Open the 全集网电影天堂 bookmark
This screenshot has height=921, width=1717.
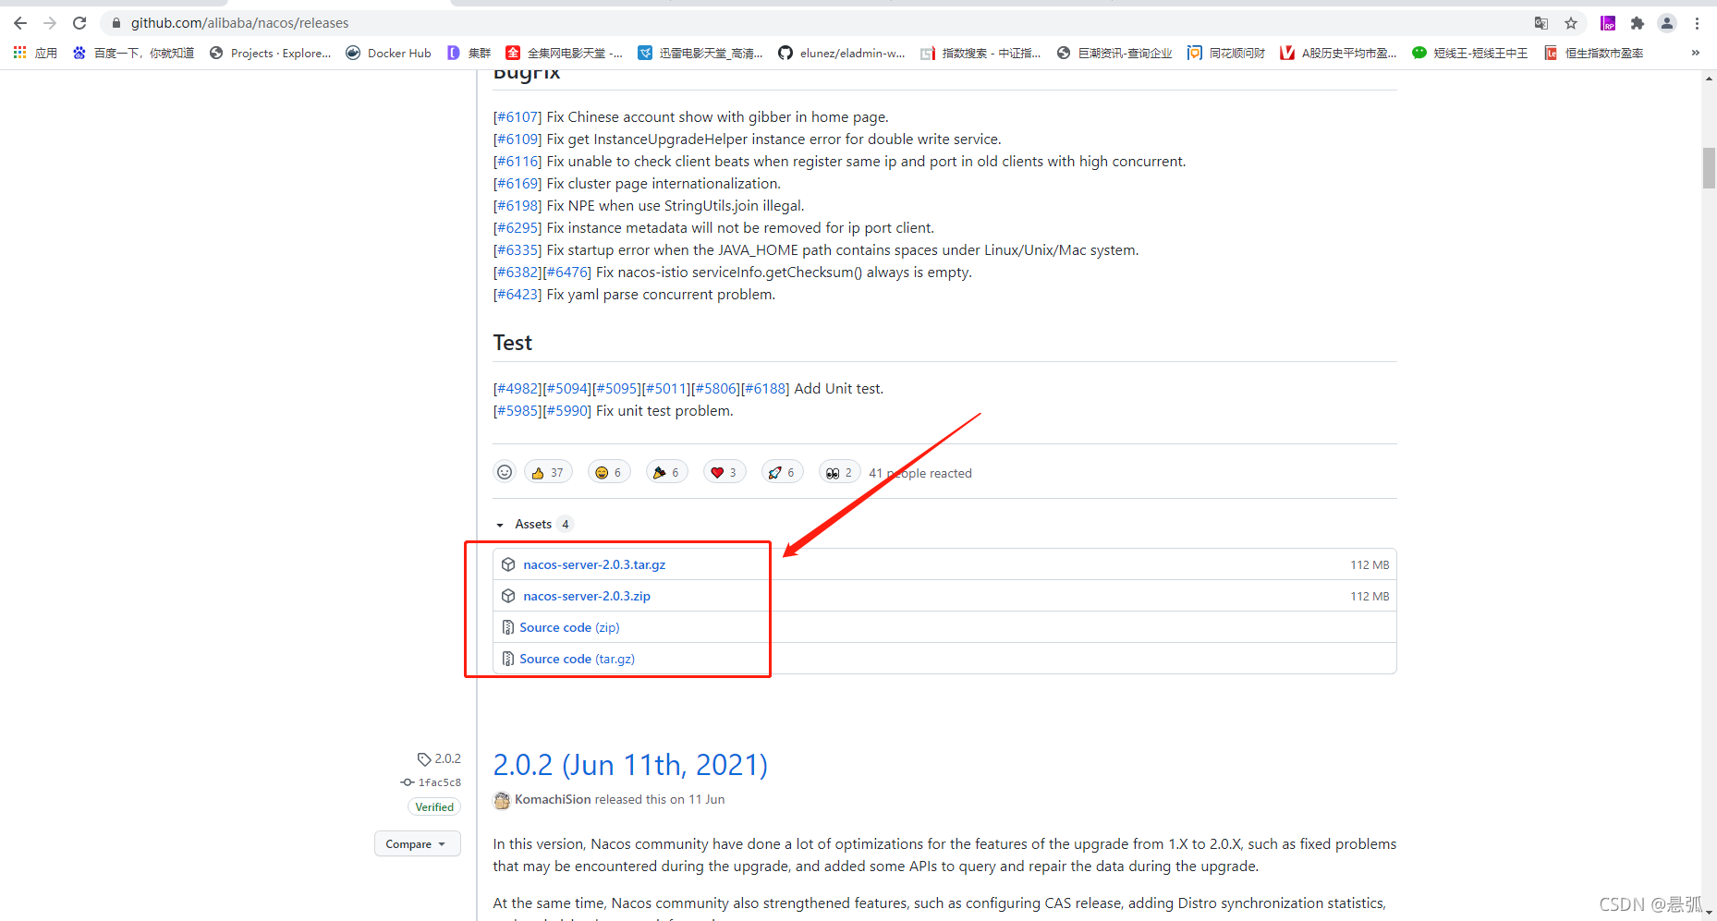(564, 53)
